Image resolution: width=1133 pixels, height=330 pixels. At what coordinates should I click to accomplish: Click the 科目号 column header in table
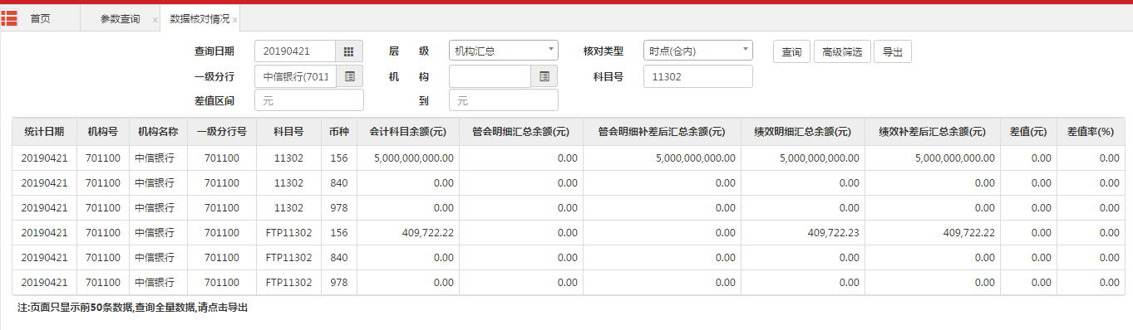[x=288, y=132]
